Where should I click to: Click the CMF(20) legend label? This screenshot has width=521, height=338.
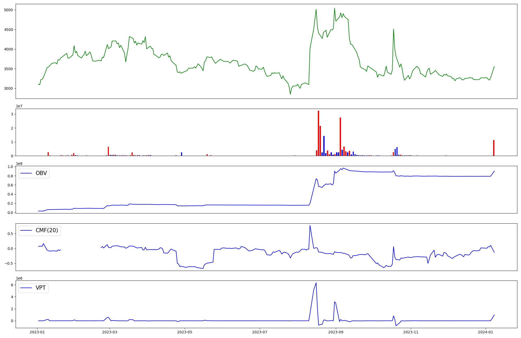click(x=47, y=231)
